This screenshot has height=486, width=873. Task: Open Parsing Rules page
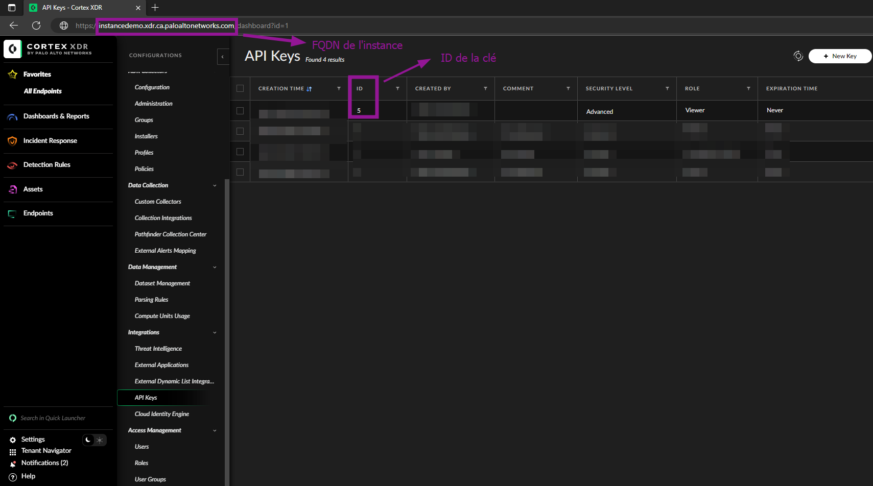click(x=151, y=300)
